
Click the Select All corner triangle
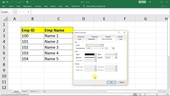pyautogui.click(x=5, y=19)
